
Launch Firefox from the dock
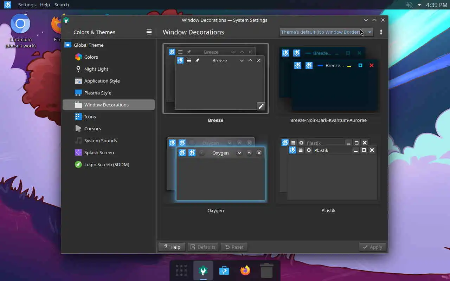[245, 270]
